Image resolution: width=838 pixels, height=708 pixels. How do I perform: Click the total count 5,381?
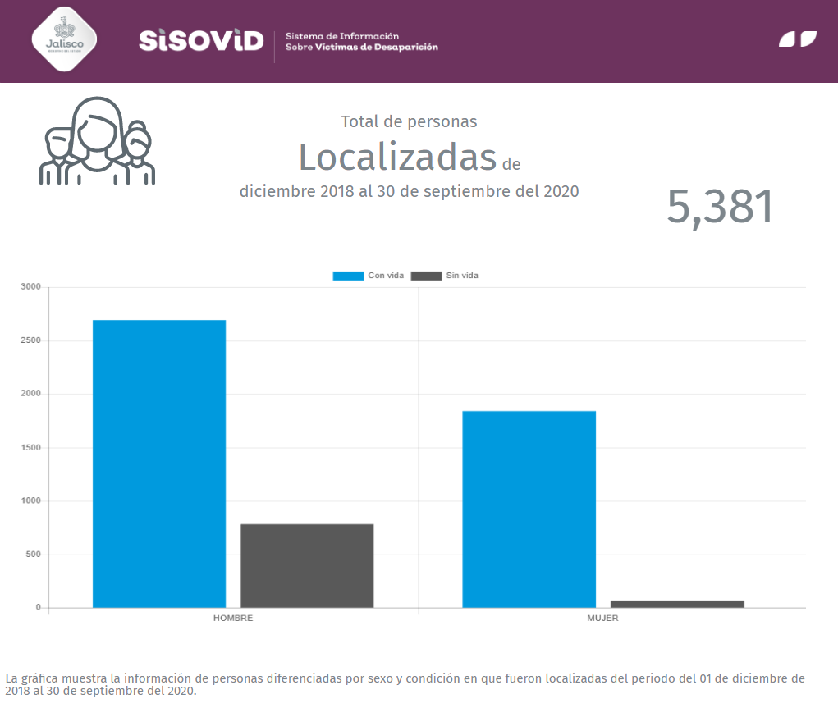720,207
